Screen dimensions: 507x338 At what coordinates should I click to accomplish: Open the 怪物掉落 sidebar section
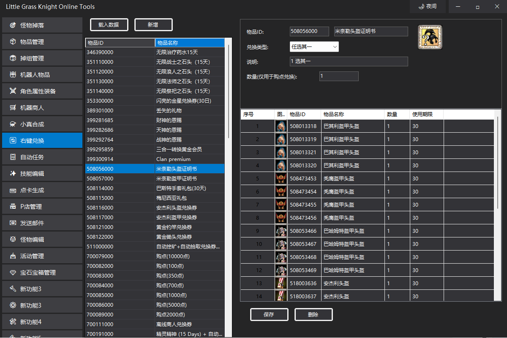[42, 25]
